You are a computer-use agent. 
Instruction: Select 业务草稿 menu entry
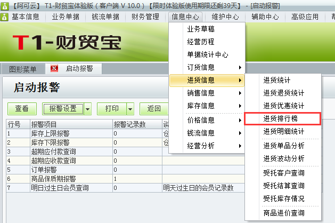207,29
